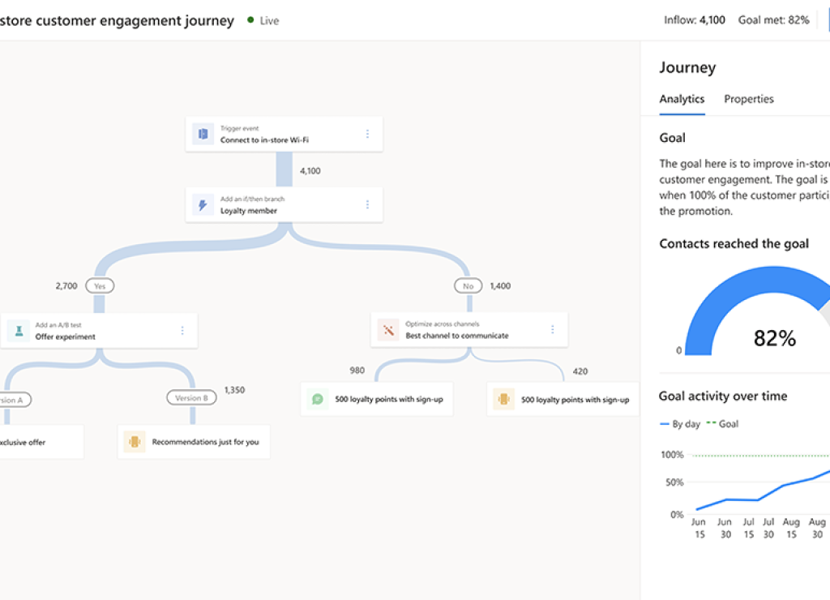Viewport: 830px width, 600px height.
Task: Click the 1,350 count near Version B
Action: 234,390
